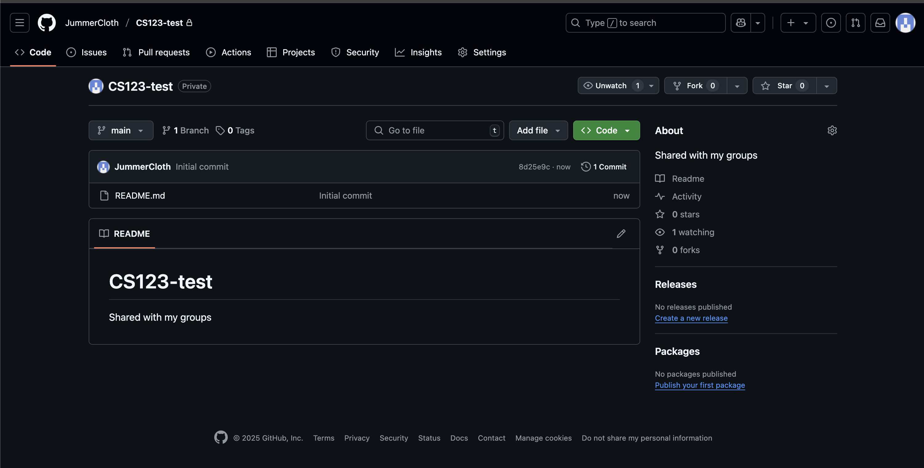924x468 pixels.
Task: Open Copilot chat icon
Action: coord(741,23)
